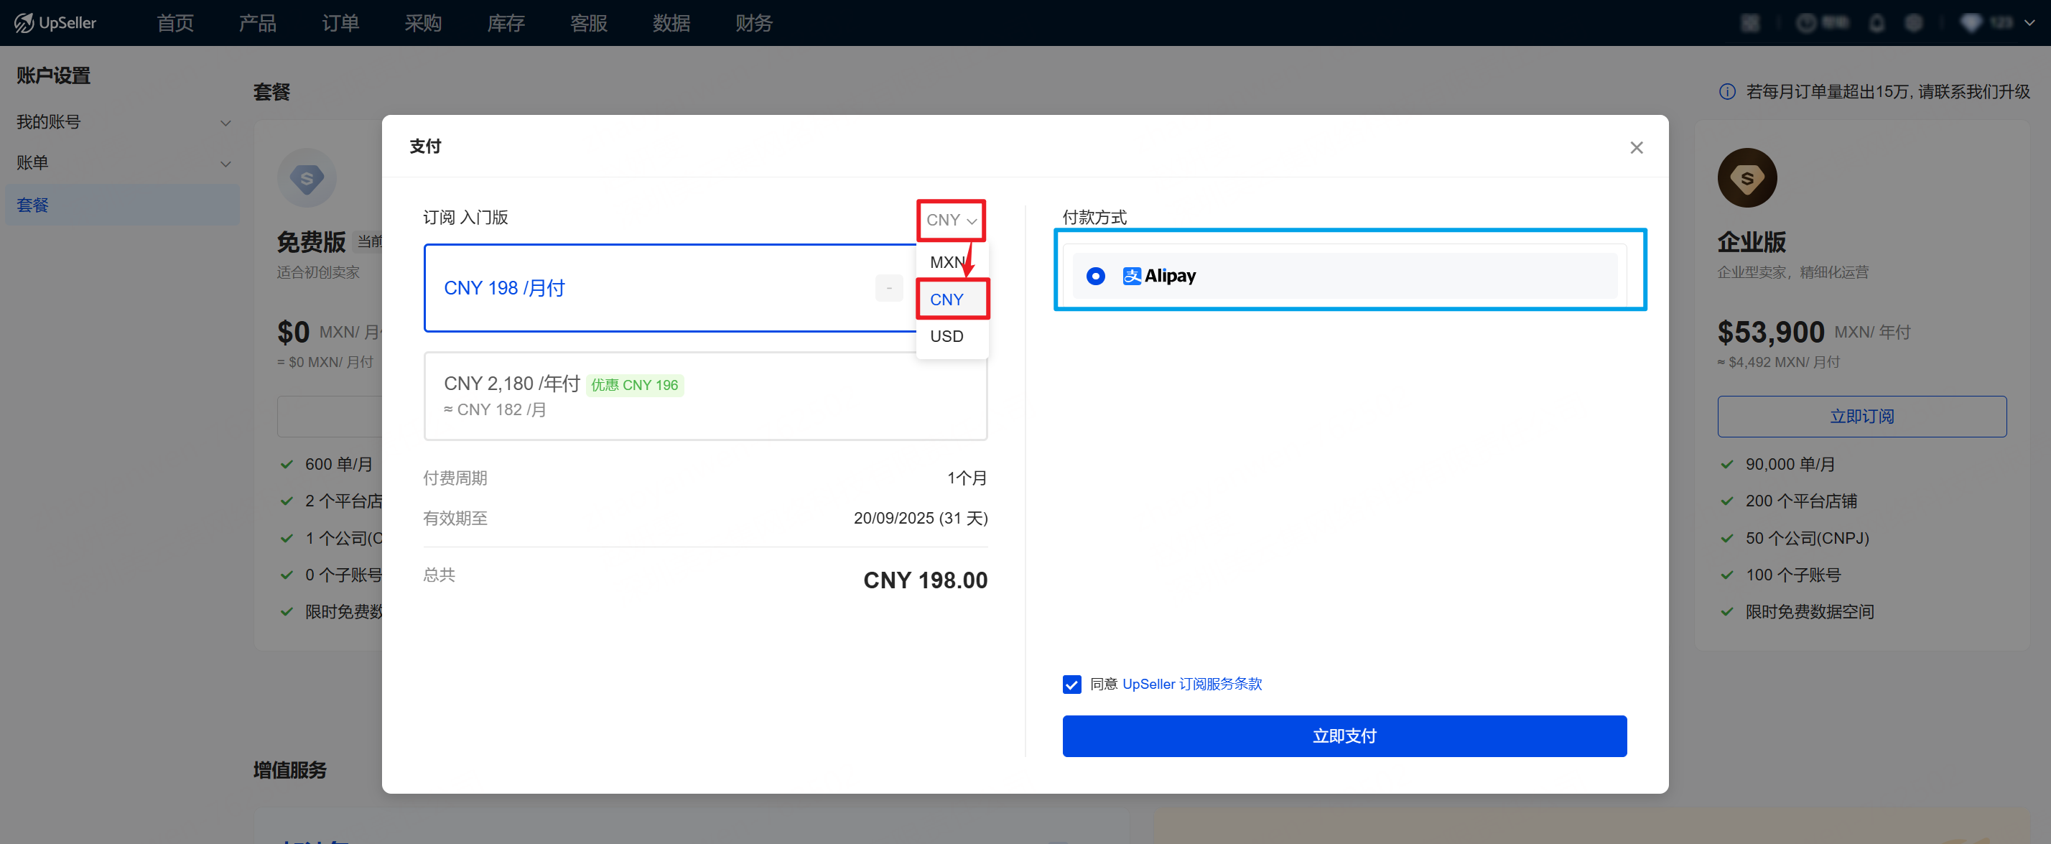
Task: Select the CNY 2,180 yearly payment option
Action: (705, 396)
